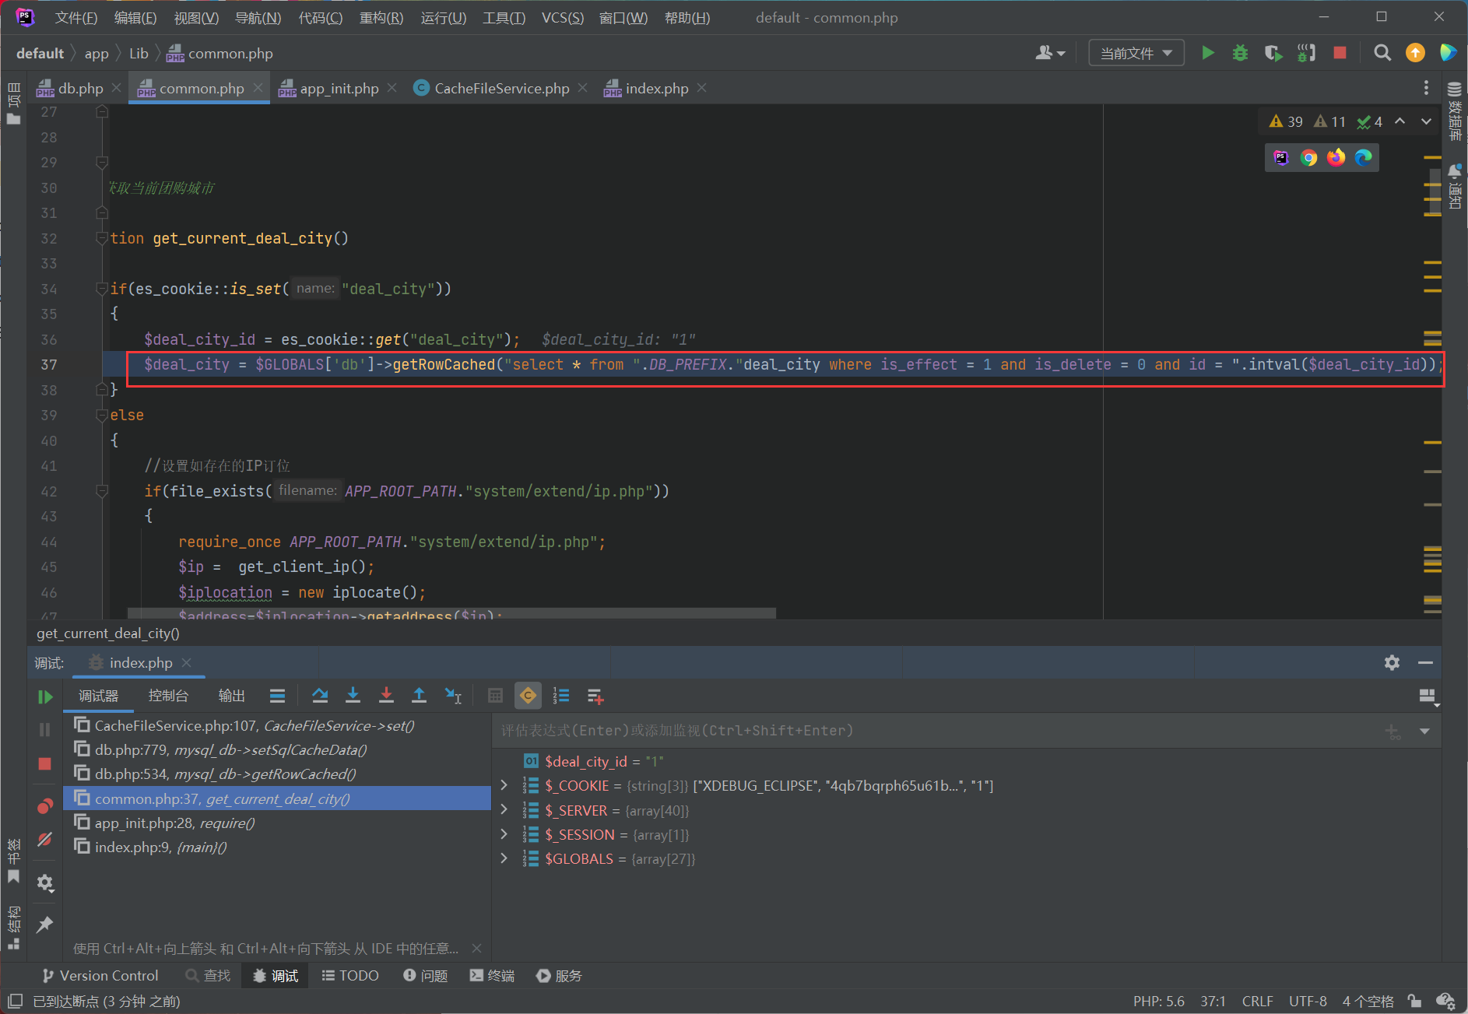The width and height of the screenshot is (1468, 1014).
Task: Open the Version Control tool window
Action: (100, 976)
